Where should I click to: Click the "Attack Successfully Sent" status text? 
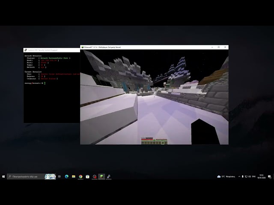(54, 58)
